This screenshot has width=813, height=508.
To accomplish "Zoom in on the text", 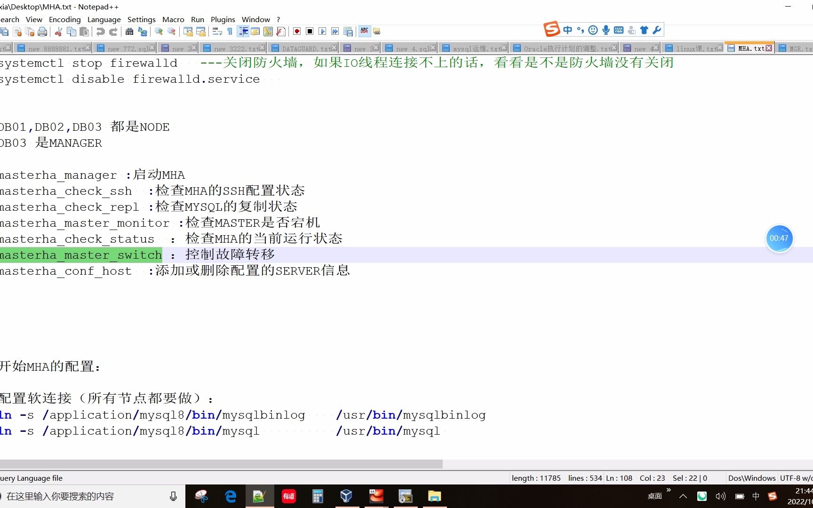I will tap(159, 32).
